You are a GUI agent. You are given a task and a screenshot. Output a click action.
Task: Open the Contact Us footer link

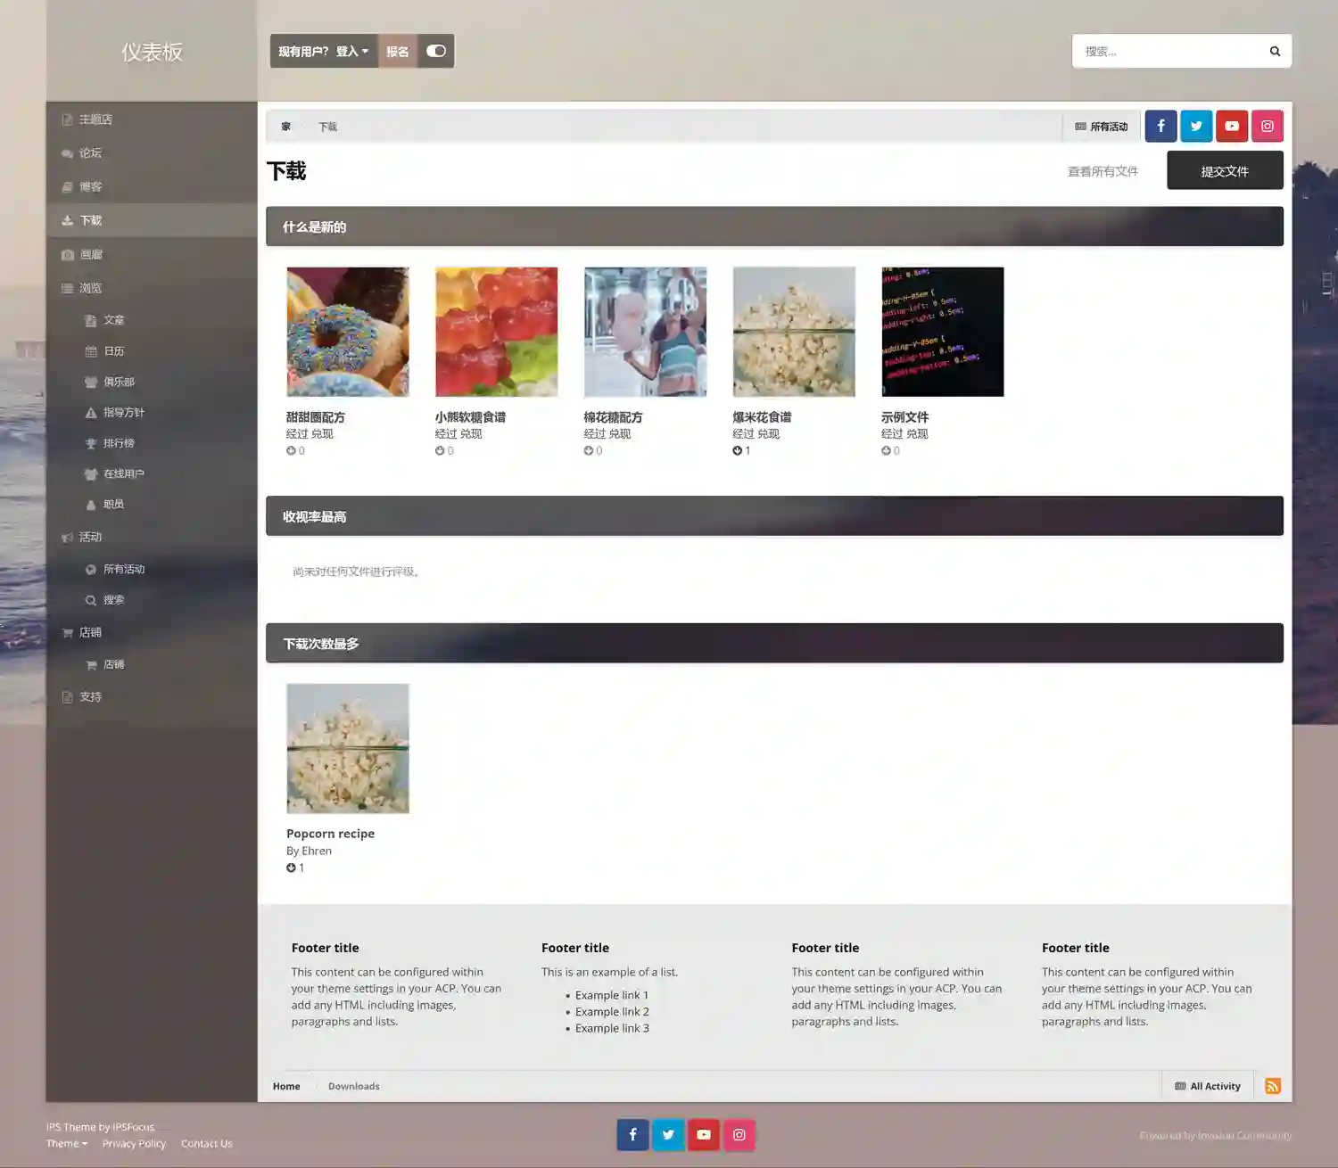(206, 1143)
